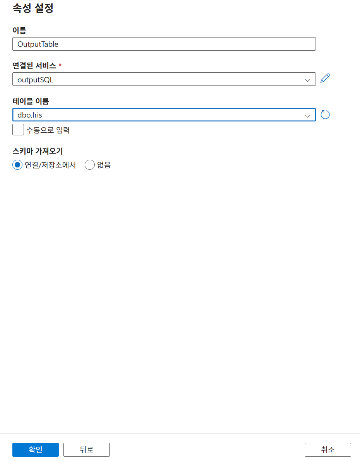
Task: Cancel with the 취소 button
Action: click(x=328, y=449)
